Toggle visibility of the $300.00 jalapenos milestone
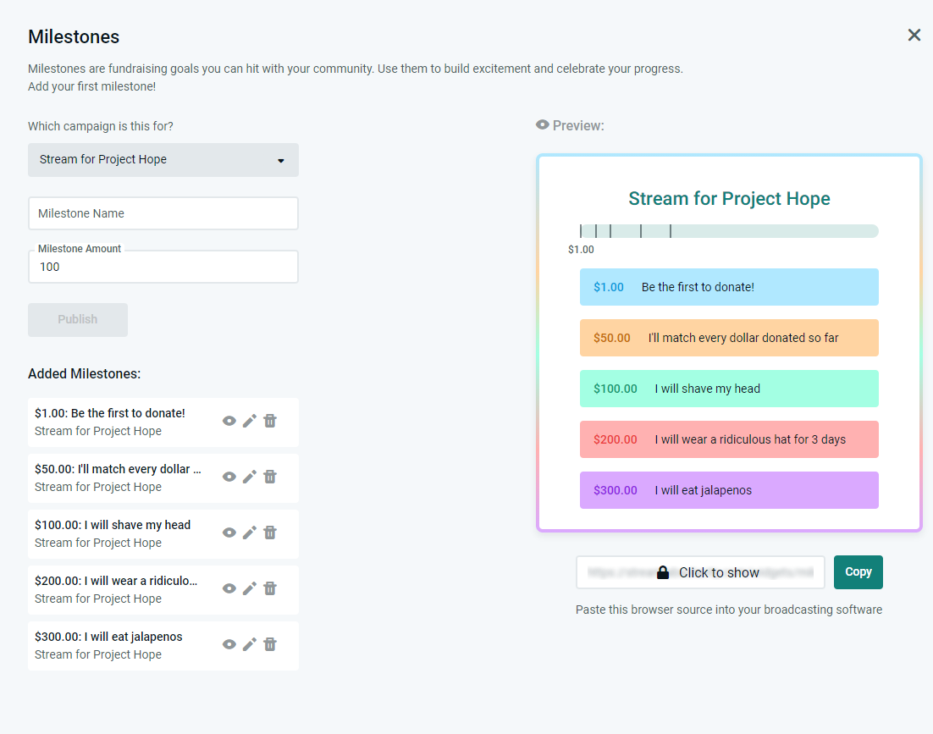This screenshot has height=734, width=933. [x=229, y=644]
